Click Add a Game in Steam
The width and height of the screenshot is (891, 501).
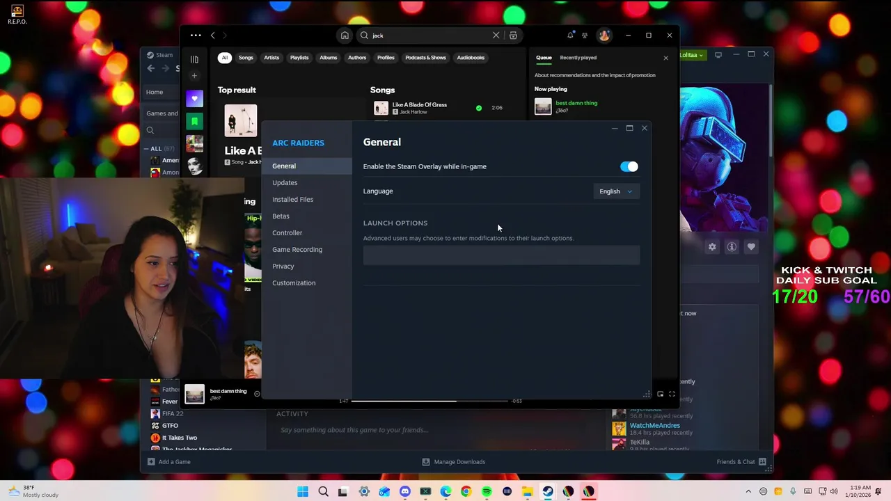[168, 462]
